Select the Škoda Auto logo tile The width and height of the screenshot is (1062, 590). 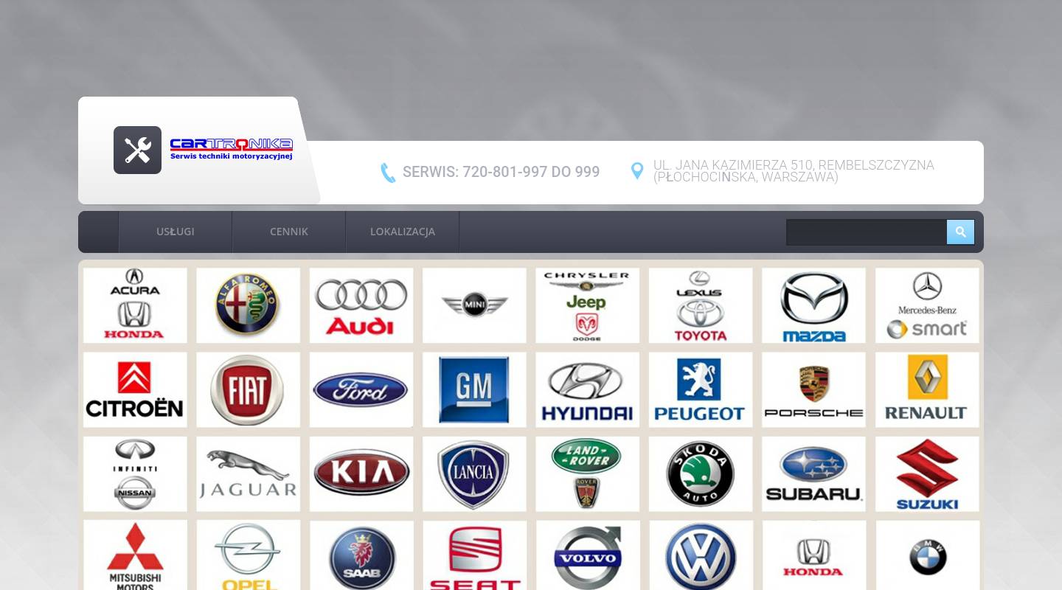(701, 474)
